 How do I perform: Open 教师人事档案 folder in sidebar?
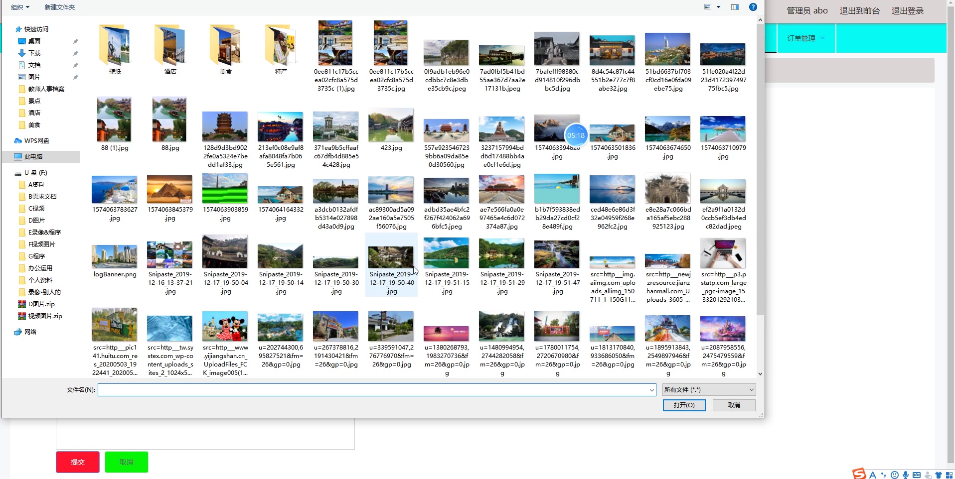coord(46,89)
